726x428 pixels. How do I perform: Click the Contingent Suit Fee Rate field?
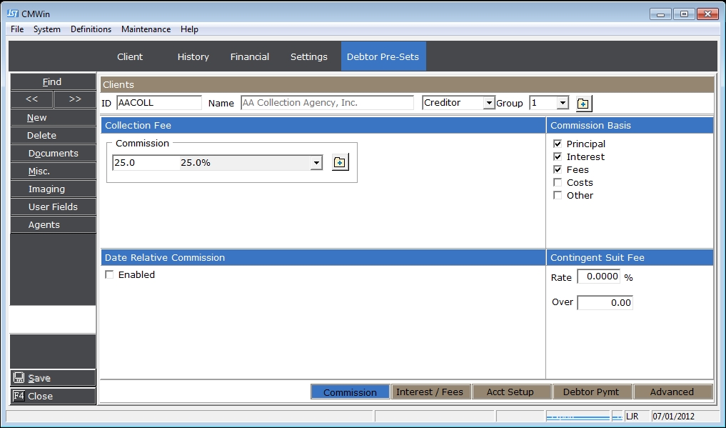(x=598, y=277)
